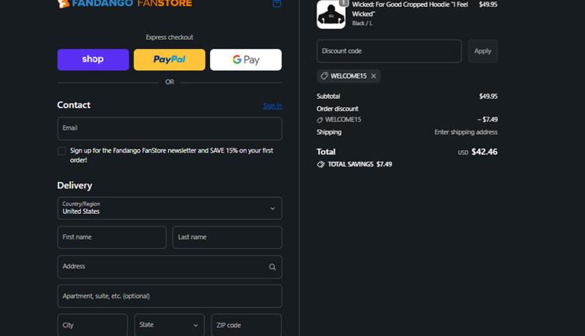Screen dimensions: 585x336
Task: Focus the Discount code field
Action: tap(389, 51)
